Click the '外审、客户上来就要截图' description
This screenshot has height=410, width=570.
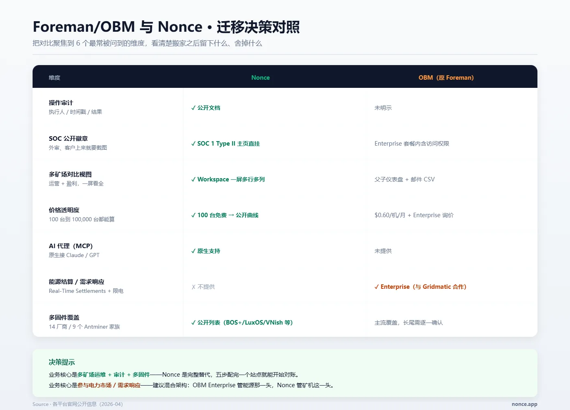78,148
